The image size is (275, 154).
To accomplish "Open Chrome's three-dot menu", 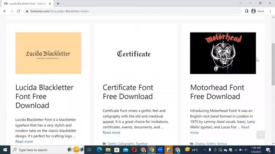I will [270, 11].
